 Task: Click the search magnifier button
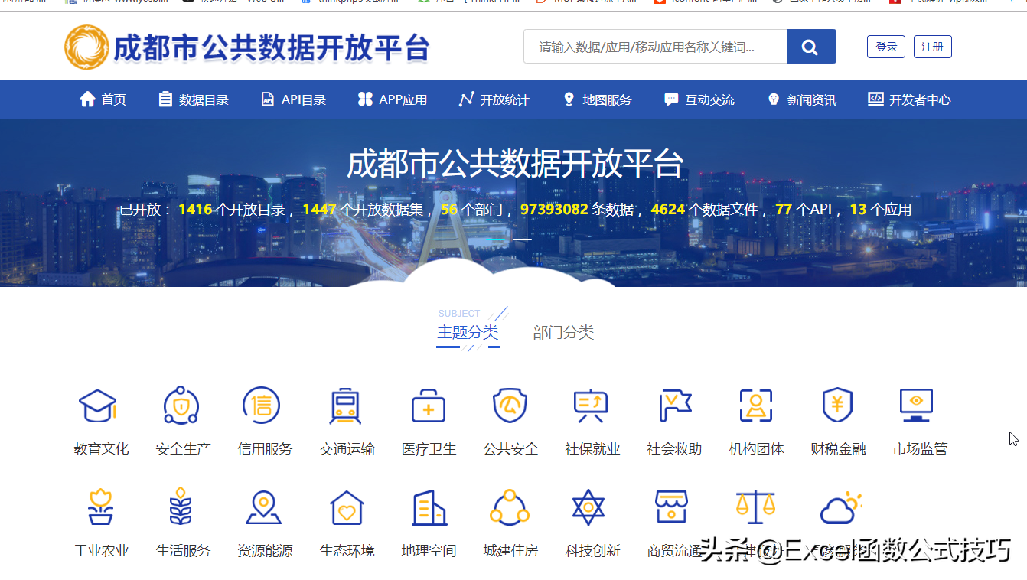(811, 47)
